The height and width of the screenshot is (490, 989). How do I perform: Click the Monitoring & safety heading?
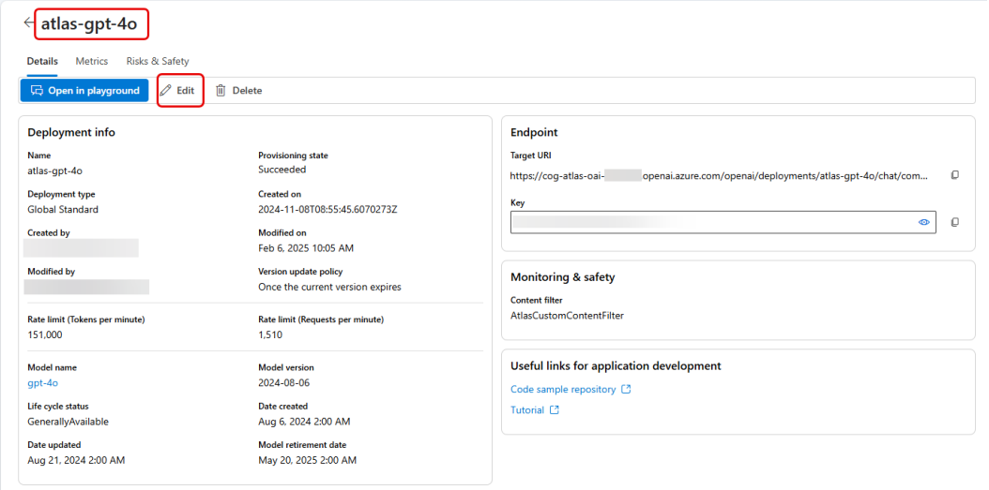click(x=563, y=277)
